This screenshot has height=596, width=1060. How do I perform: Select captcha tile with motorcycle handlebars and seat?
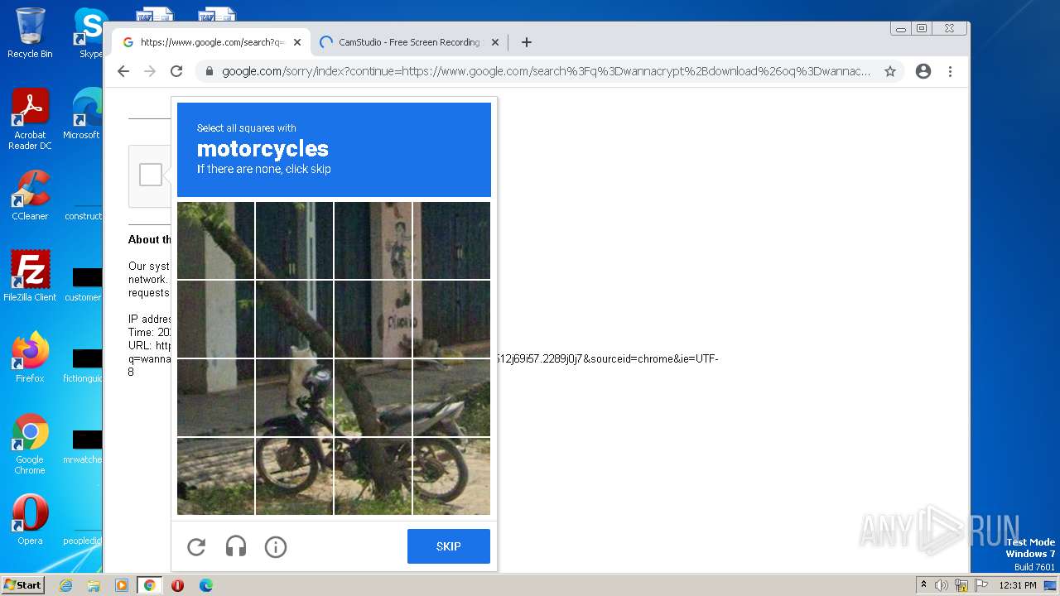click(294, 397)
